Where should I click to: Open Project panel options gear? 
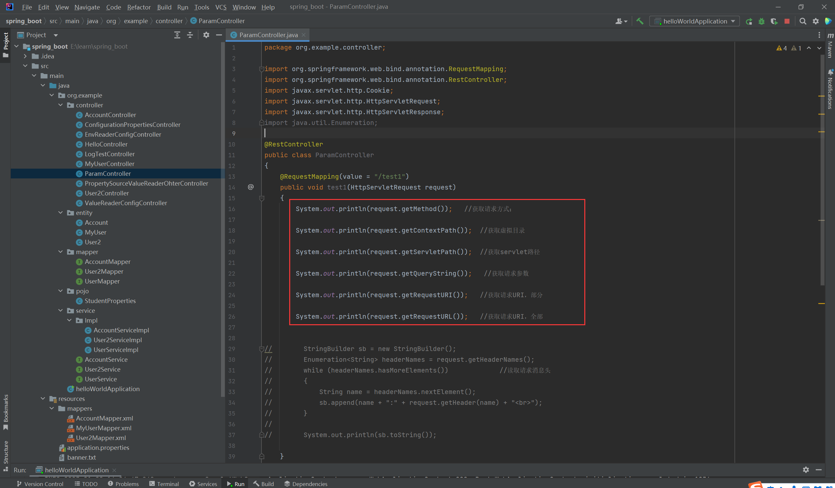point(206,35)
